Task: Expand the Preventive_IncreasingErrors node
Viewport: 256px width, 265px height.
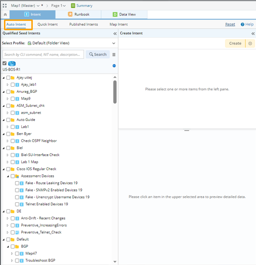Action: pyautogui.click(x=8, y=225)
